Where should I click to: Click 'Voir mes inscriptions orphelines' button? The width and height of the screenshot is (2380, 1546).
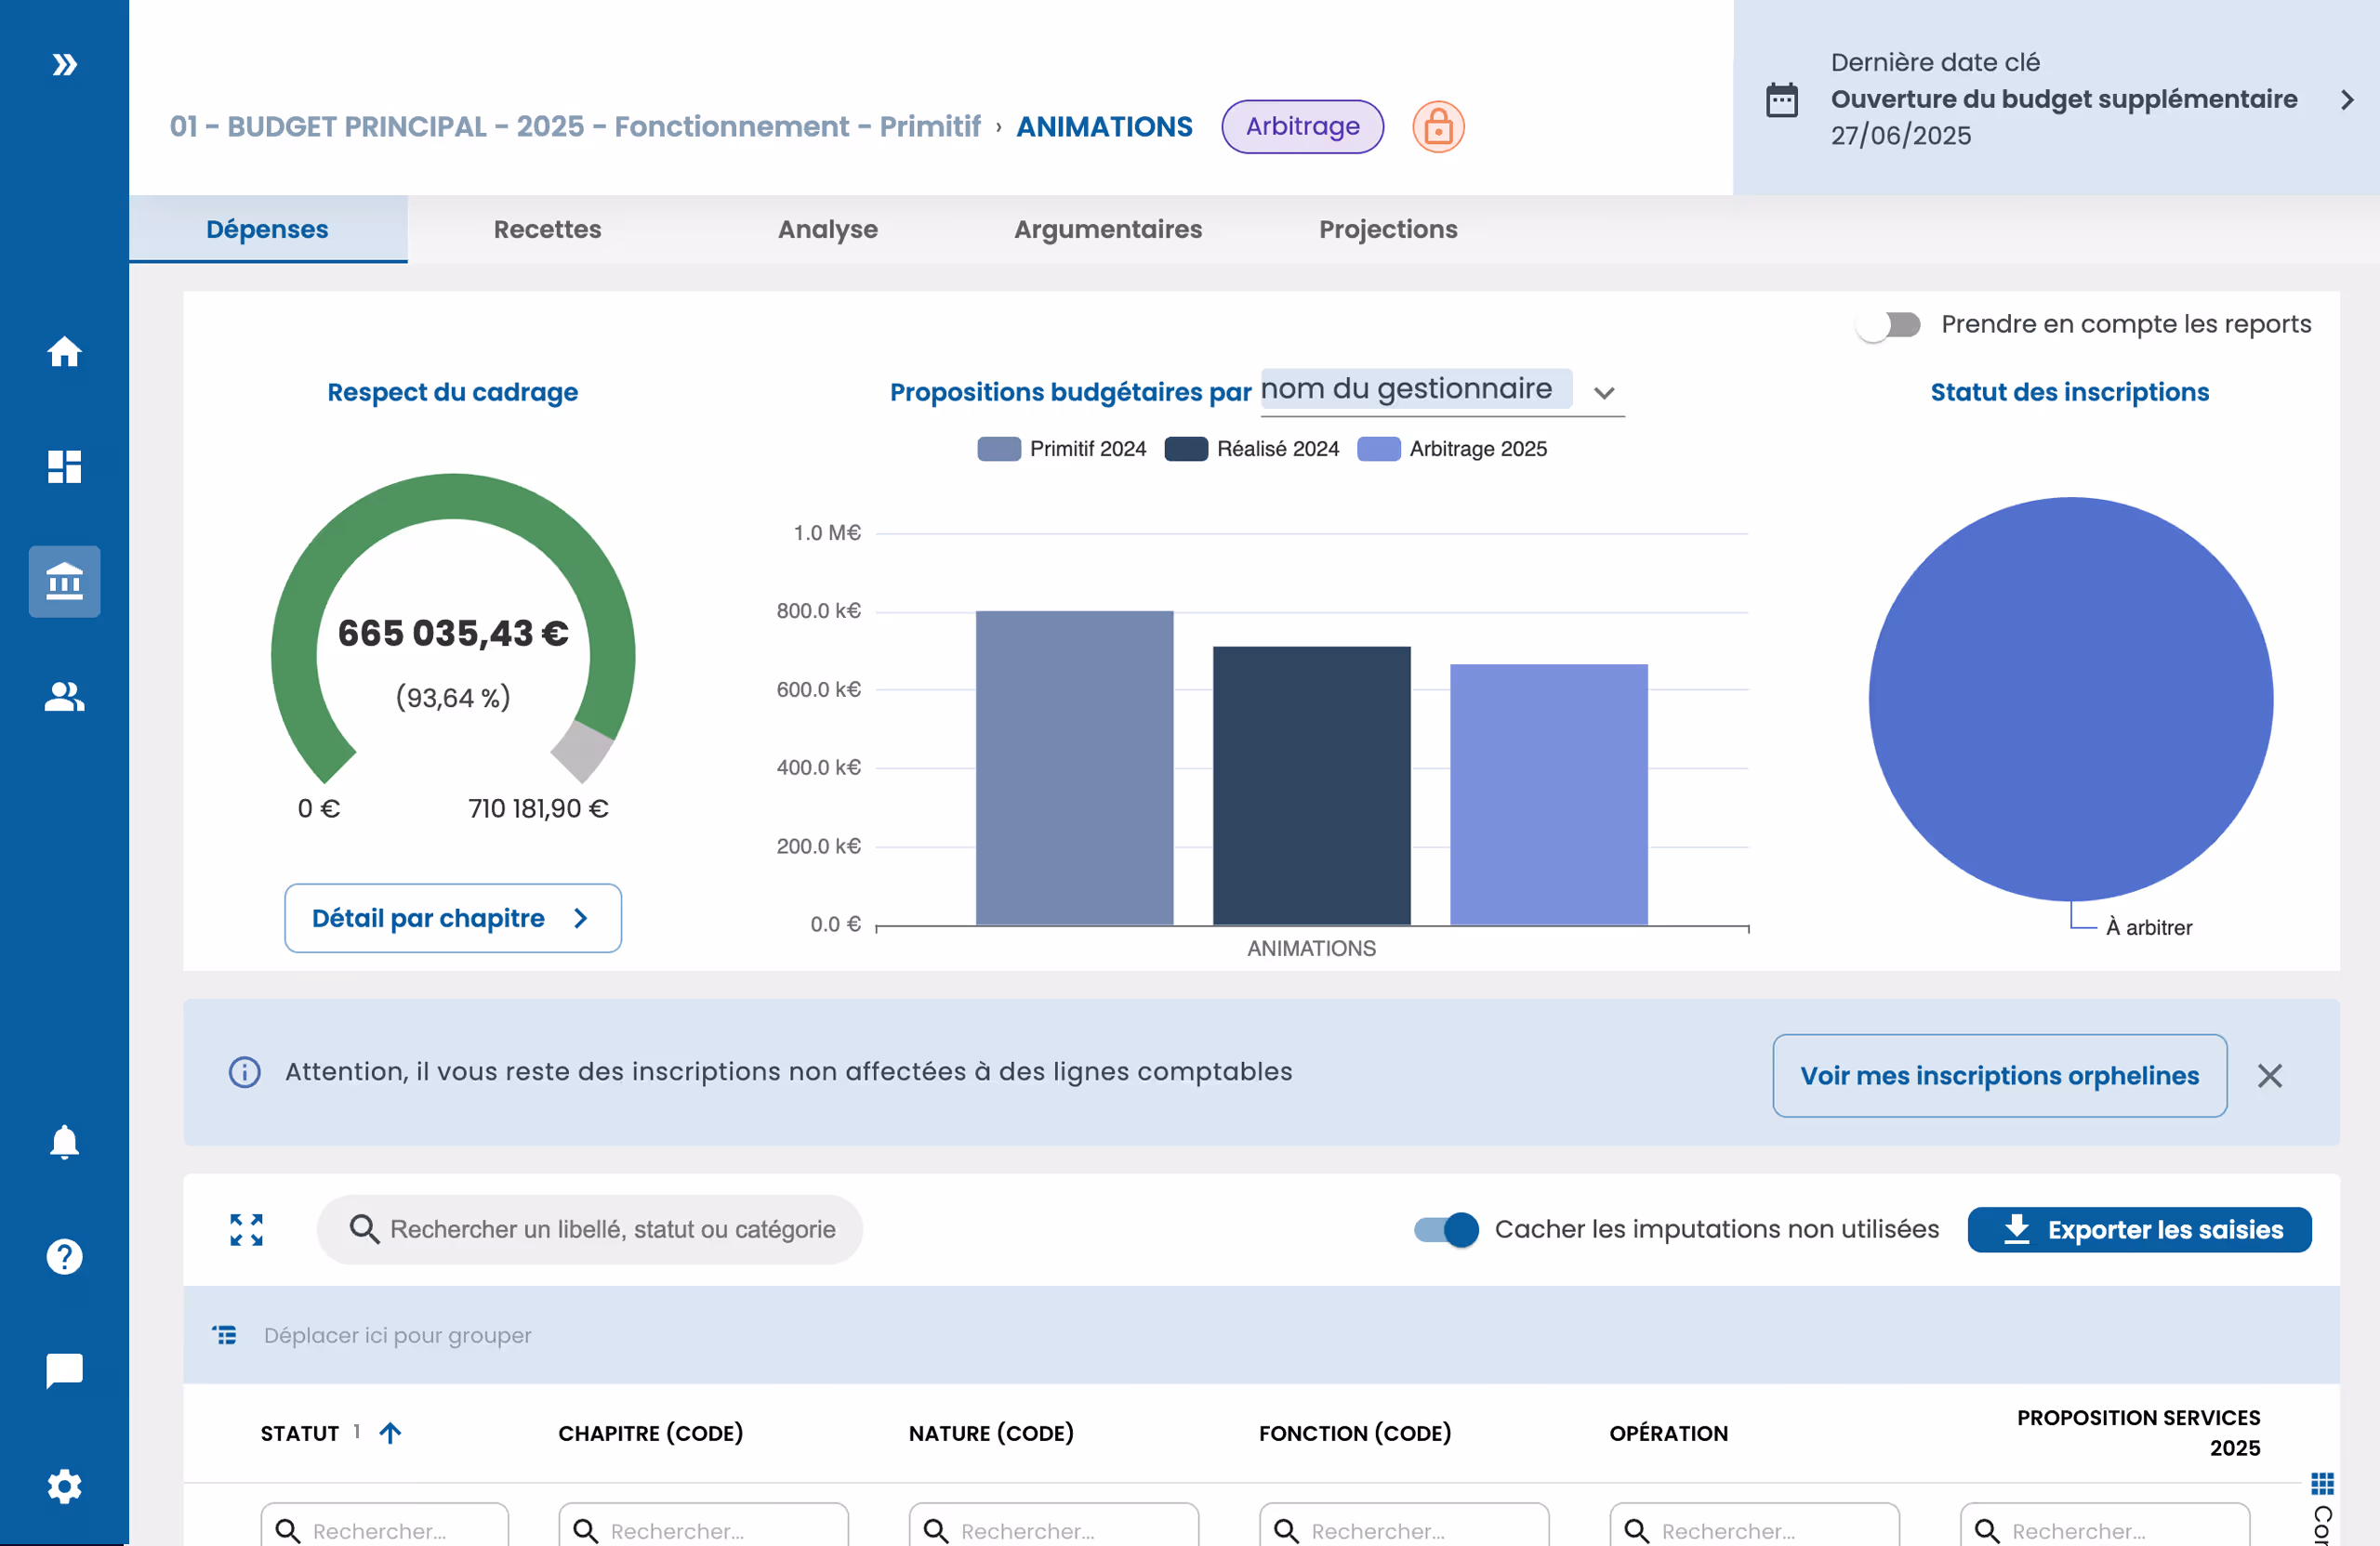[x=1998, y=1075]
